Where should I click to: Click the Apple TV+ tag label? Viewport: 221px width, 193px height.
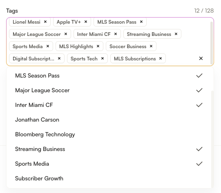69,22
